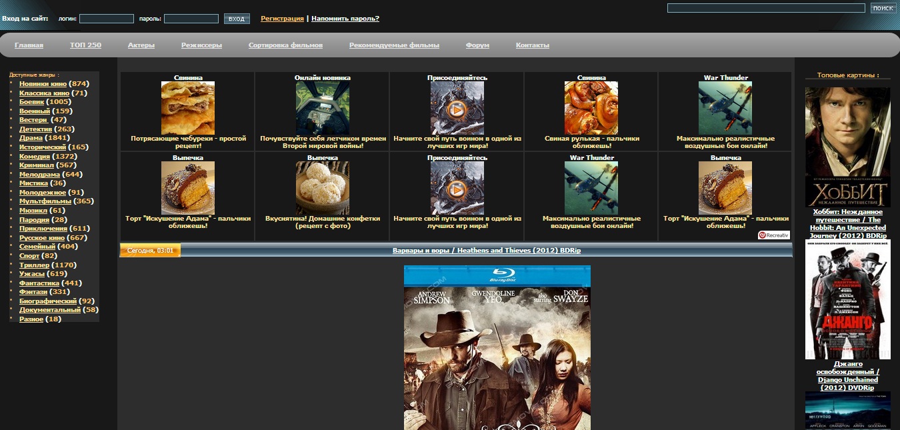
Task: Click the cockpit Онлайн новинка ad thumbnail
Action: (x=323, y=108)
